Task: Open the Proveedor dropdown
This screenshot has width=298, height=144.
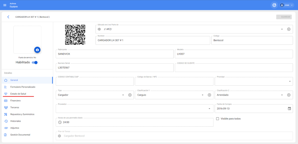Action: coord(209,109)
